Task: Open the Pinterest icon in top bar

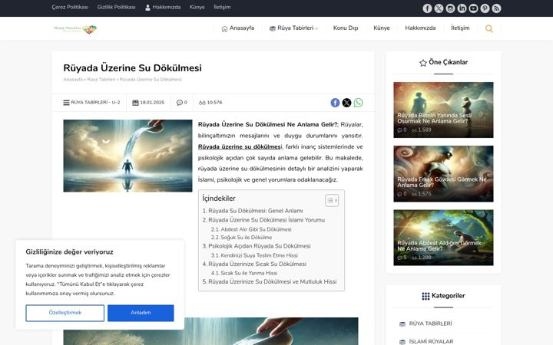Action: [x=485, y=8]
